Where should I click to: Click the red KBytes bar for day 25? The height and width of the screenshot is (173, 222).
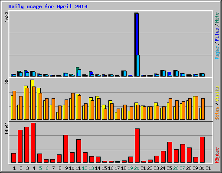(170, 152)
